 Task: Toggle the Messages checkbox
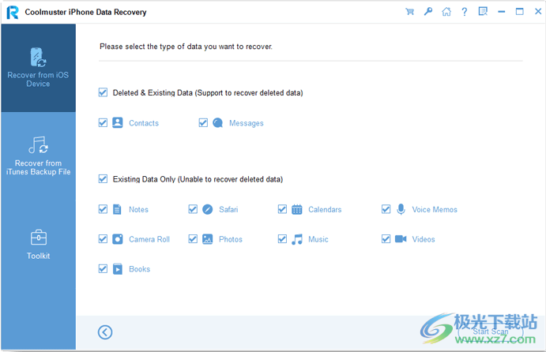(x=203, y=123)
